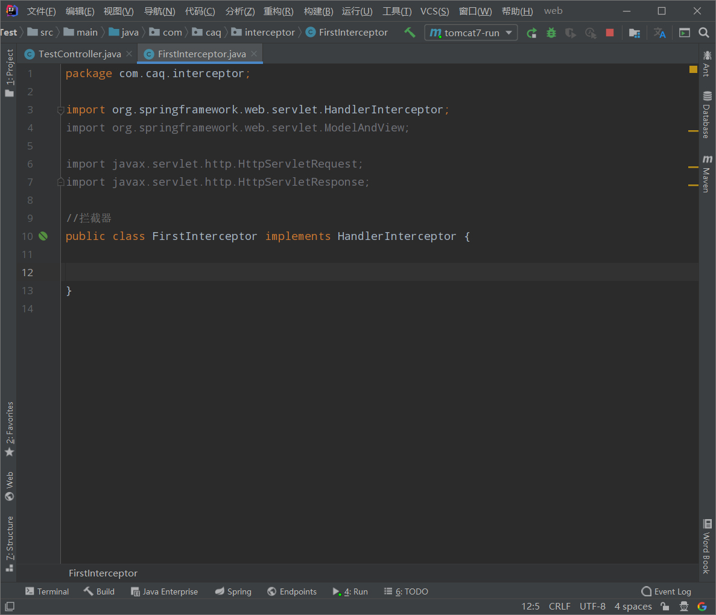716x615 pixels.
Task: Open the Maven tool window
Action: click(707, 174)
